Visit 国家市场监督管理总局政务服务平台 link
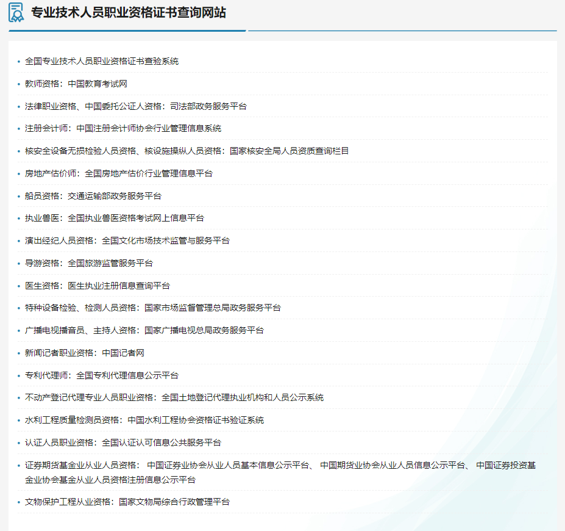This screenshot has width=565, height=531. 213,308
